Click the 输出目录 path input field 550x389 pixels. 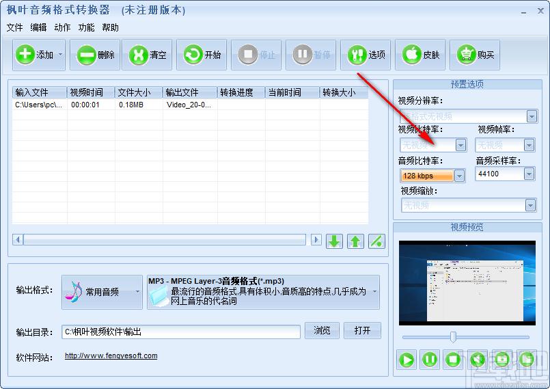tap(181, 332)
